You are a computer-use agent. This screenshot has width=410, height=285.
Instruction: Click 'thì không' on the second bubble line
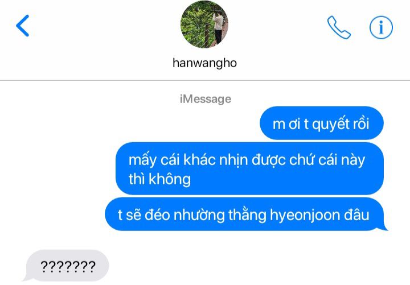pos(159,179)
